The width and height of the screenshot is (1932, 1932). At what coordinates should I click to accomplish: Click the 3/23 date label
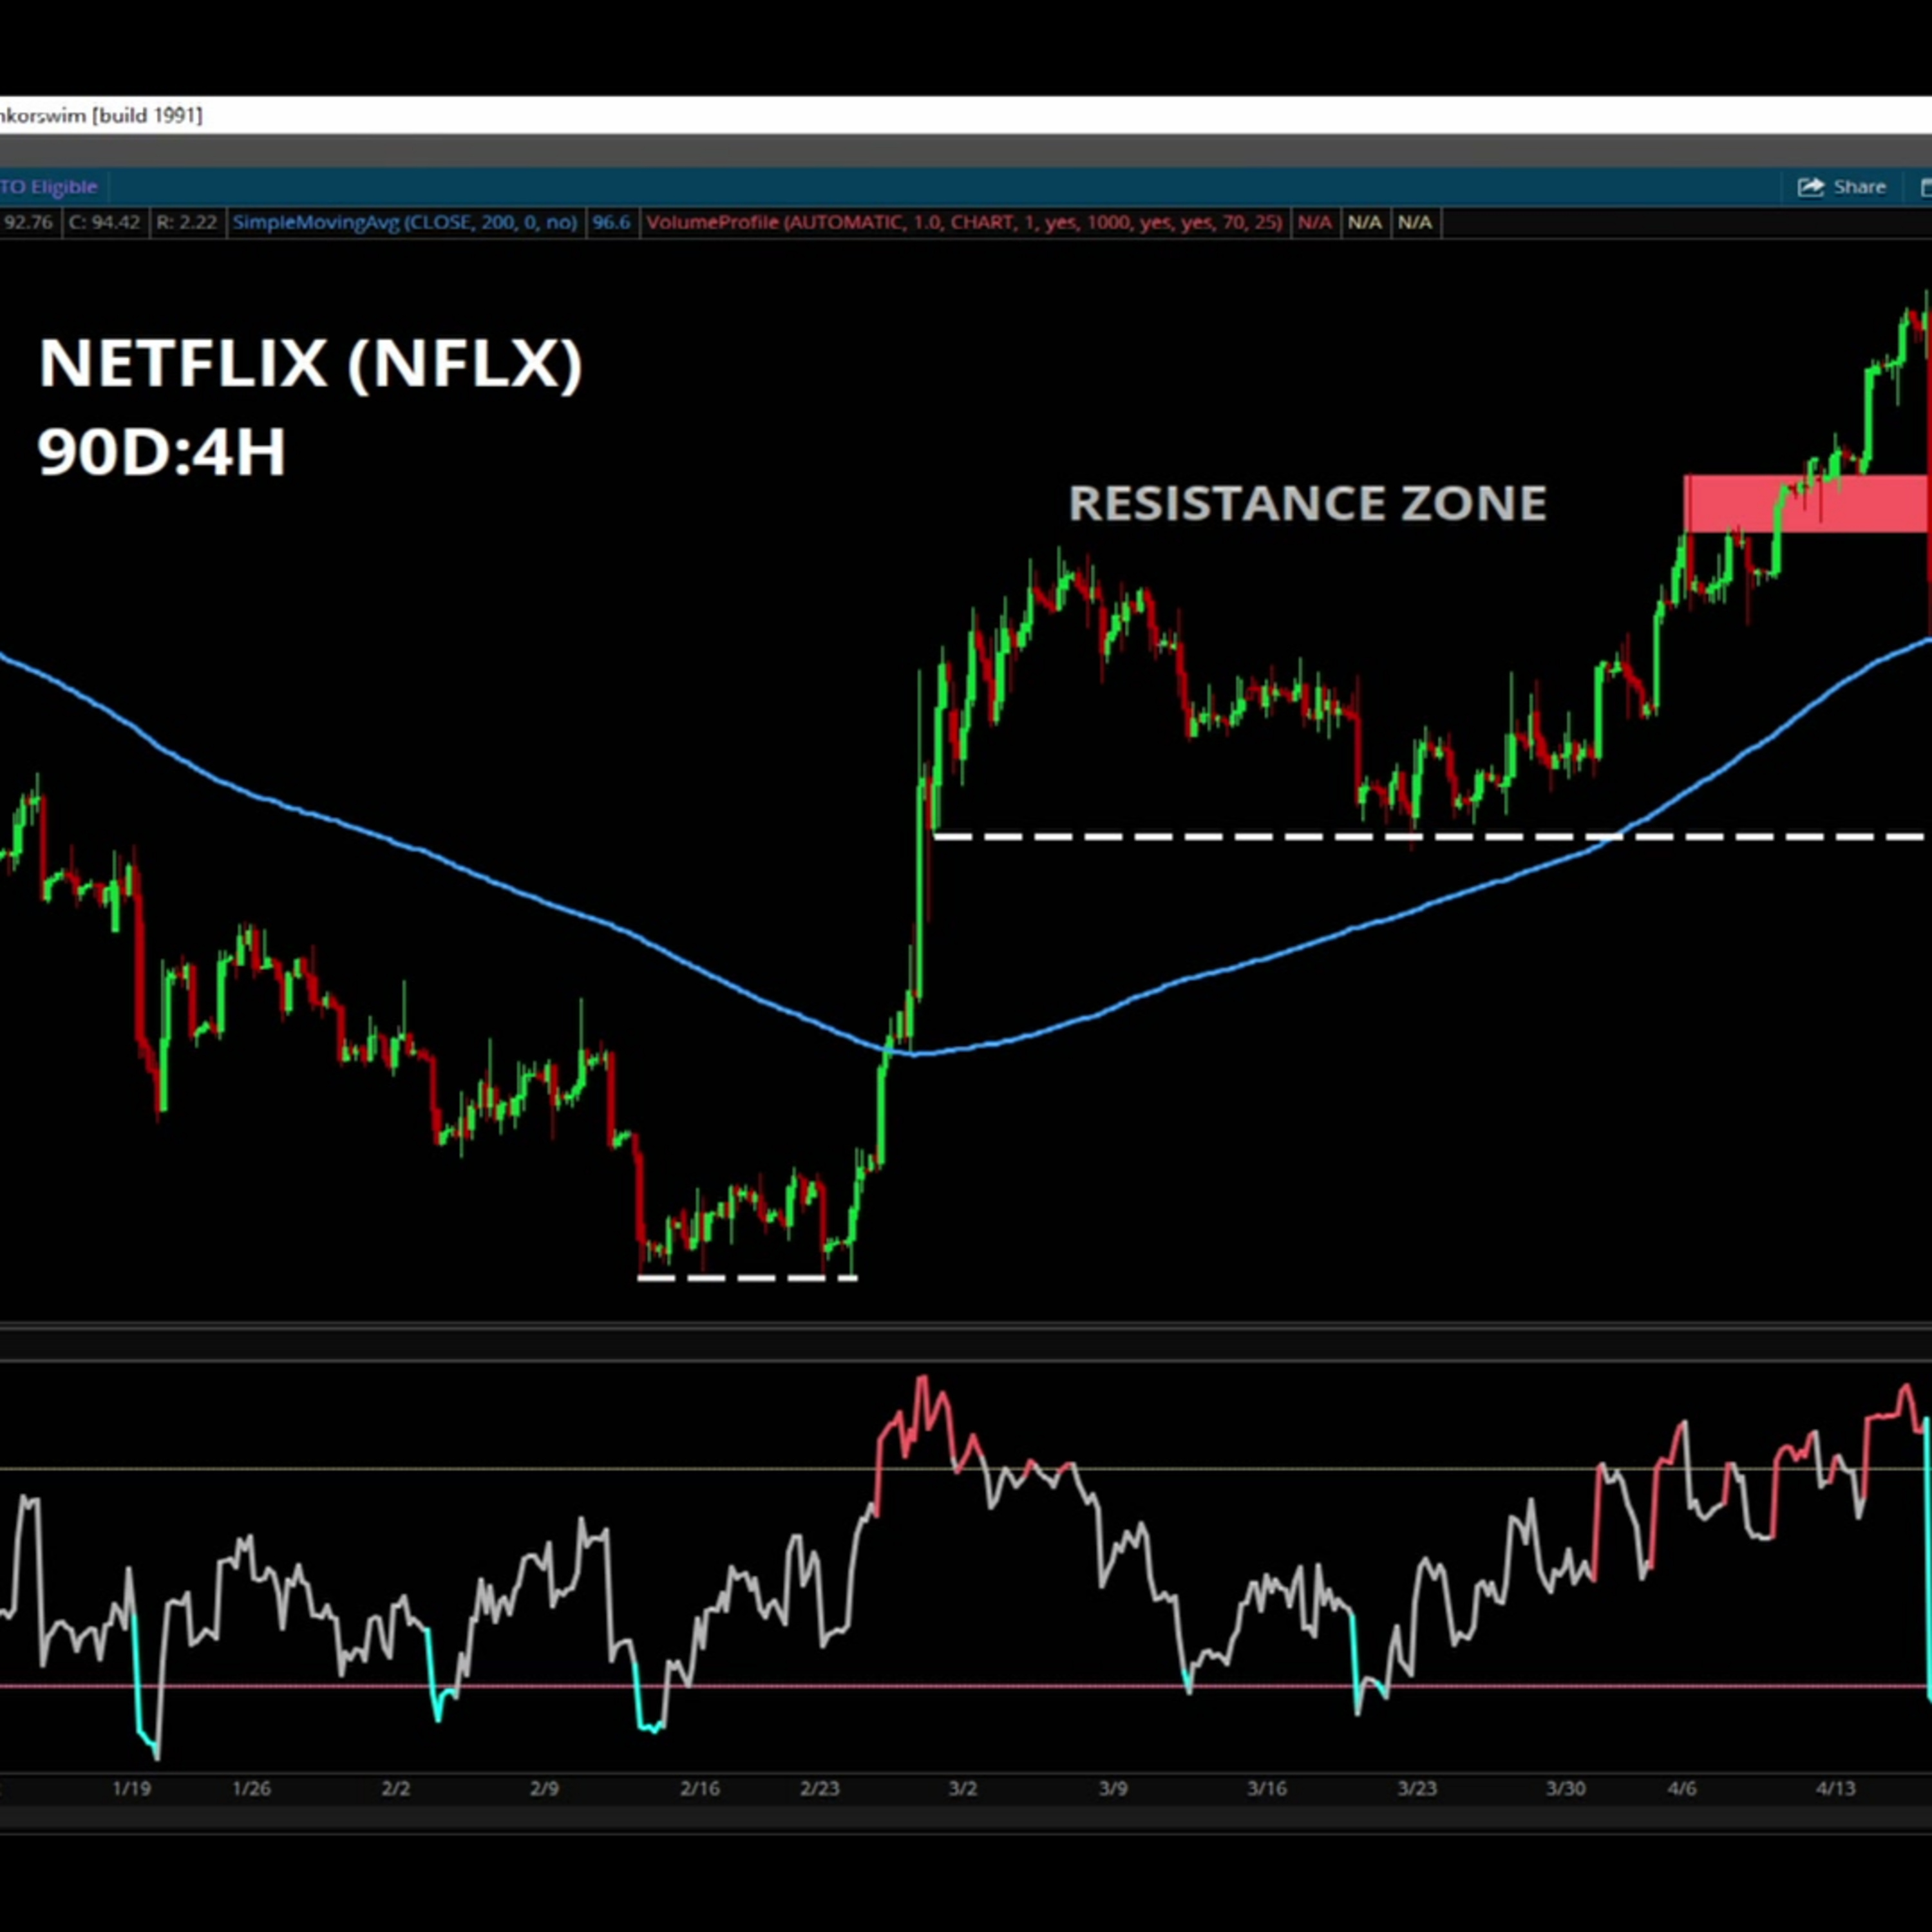coord(1417,1788)
